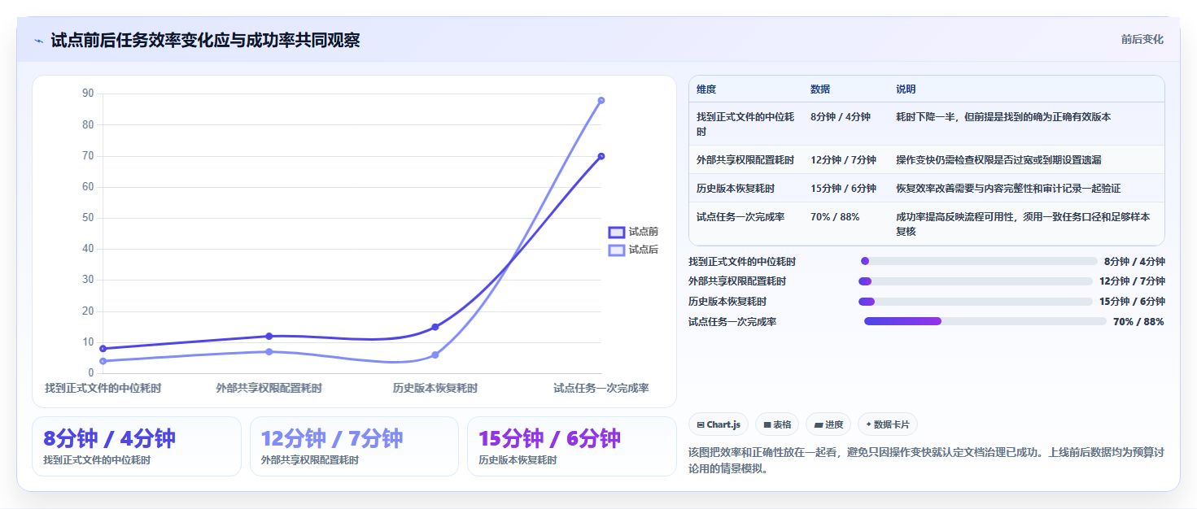Toggle the 试点后 legend series
The width and height of the screenshot is (1197, 509).
[633, 250]
